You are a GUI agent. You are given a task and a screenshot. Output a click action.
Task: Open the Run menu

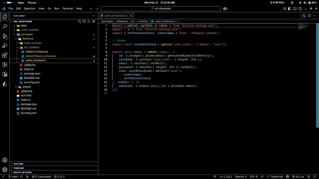tap(57, 8)
